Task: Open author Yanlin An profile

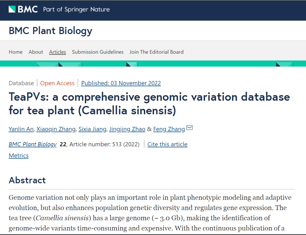Action: (x=21, y=129)
